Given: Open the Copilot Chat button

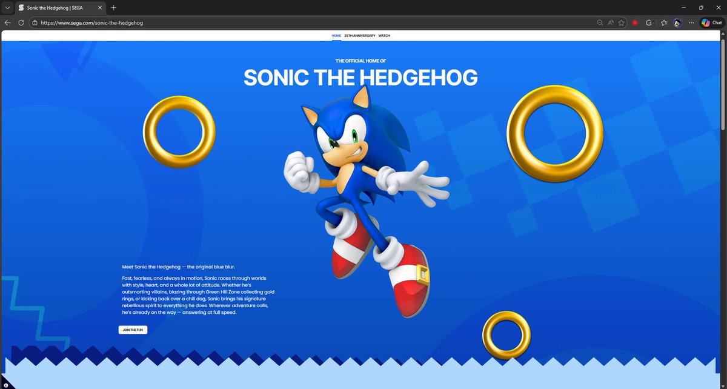Looking at the screenshot, I should point(711,22).
